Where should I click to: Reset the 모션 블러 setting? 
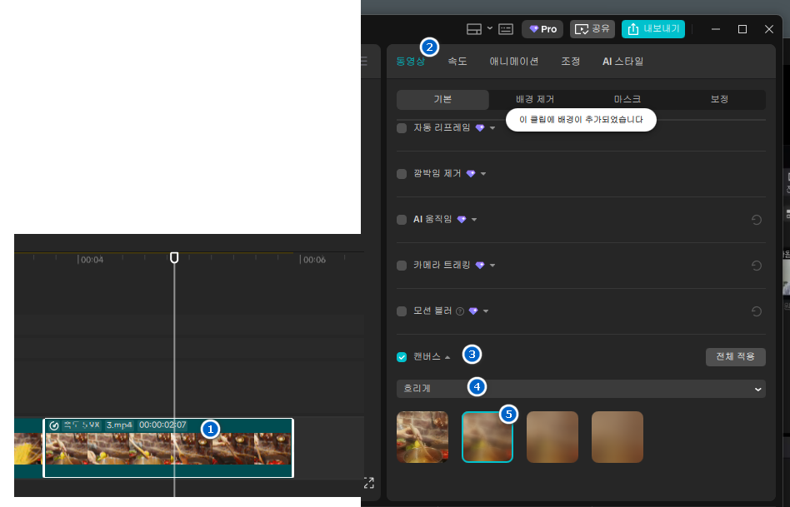756,311
